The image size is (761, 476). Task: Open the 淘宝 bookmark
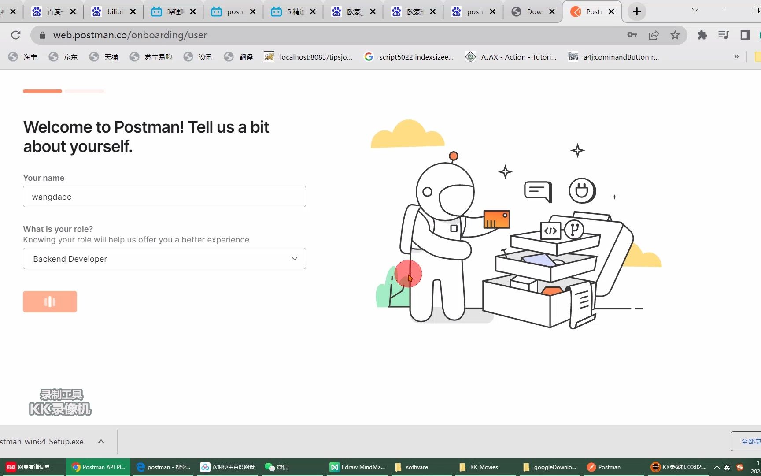[x=23, y=57]
